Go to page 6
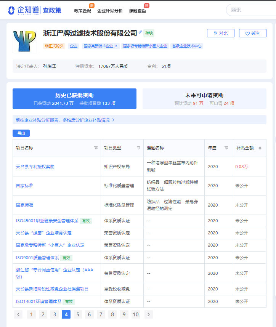This screenshot has height=327, width=276. tap(89, 314)
